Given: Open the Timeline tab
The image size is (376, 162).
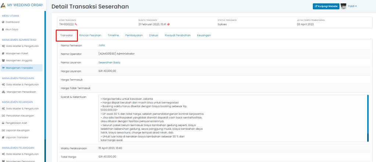Looking at the screenshot, I should click(x=113, y=35).
